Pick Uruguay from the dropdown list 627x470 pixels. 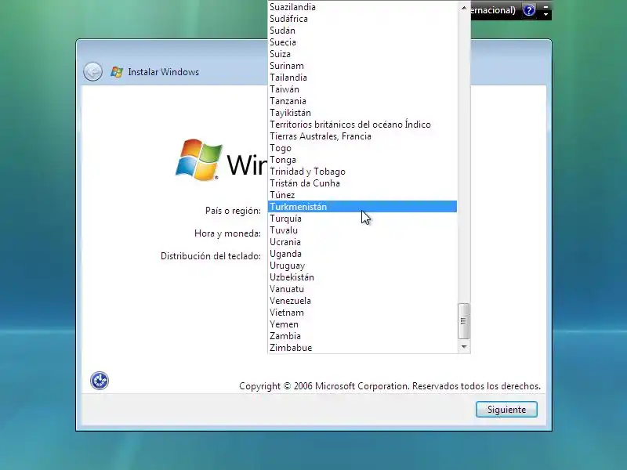[x=362, y=266]
